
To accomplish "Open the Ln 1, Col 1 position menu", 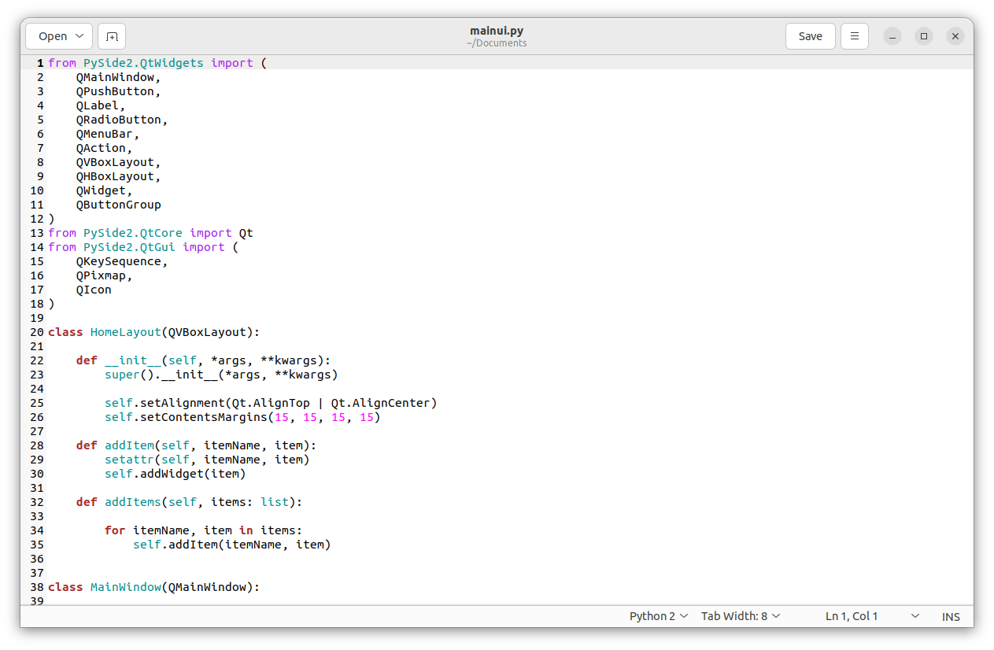I will (x=871, y=616).
